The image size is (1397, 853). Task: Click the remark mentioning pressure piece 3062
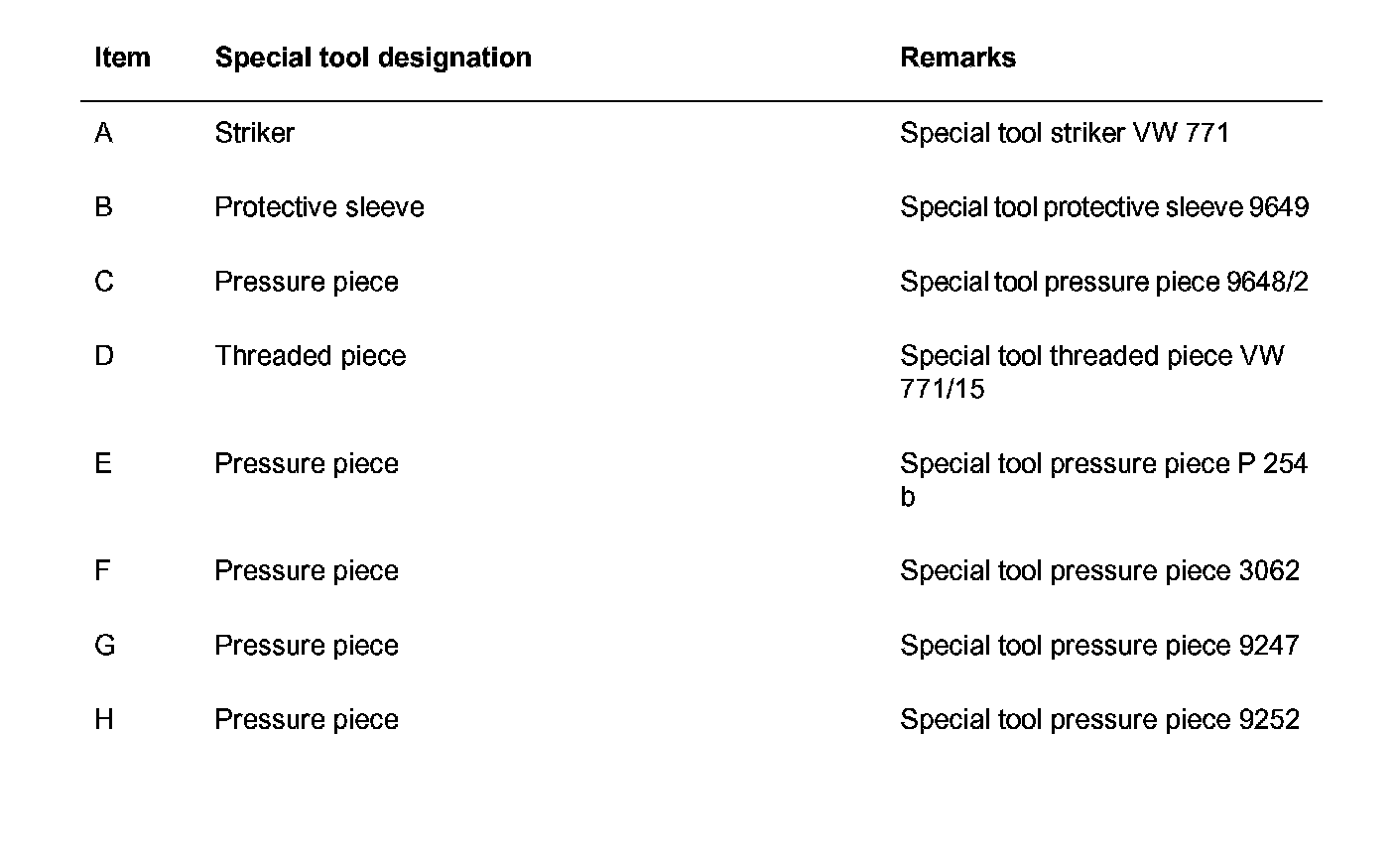1099,570
